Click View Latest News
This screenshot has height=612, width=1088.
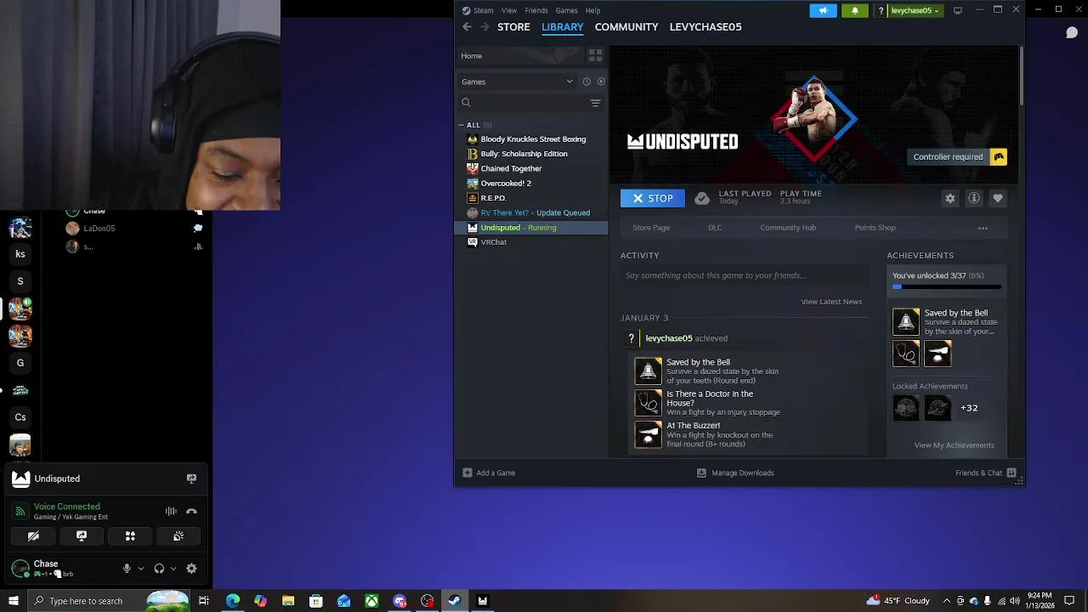[831, 302]
